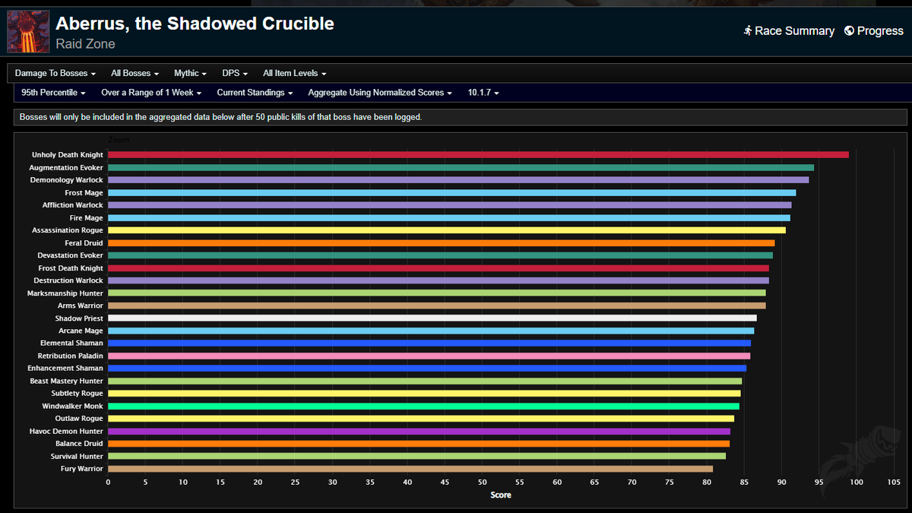The image size is (912, 513).
Task: Click the Raid Zone subtitle text
Action: [x=85, y=44]
